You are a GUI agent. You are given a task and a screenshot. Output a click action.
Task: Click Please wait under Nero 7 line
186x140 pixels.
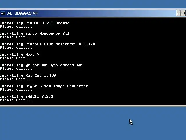point(16,58)
